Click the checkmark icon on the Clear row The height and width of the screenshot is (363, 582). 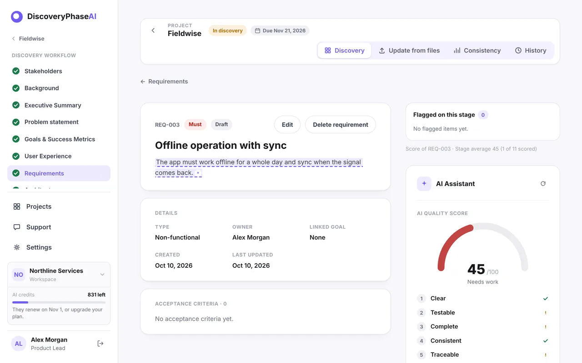(546, 299)
